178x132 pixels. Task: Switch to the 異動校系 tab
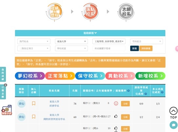click(120, 76)
